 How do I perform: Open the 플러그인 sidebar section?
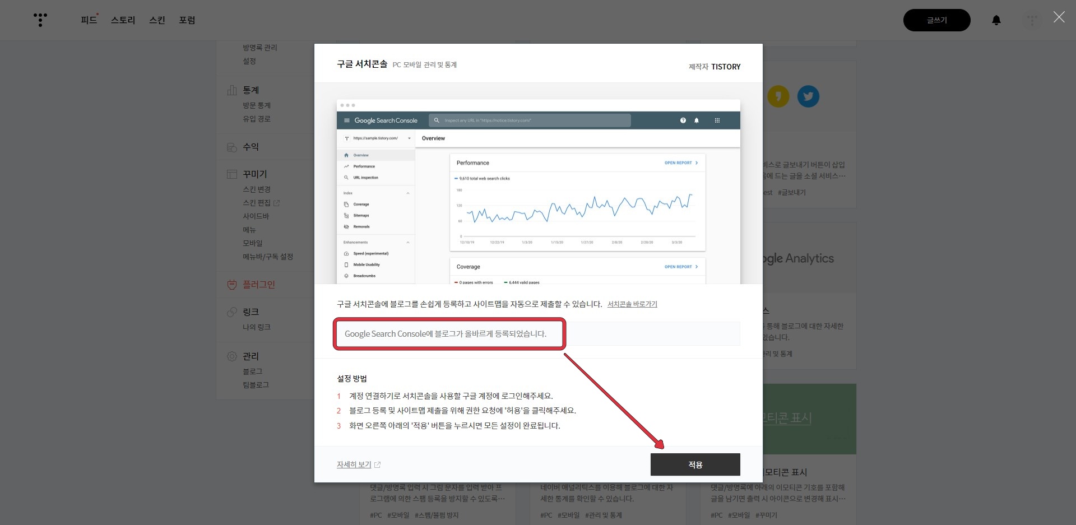[x=259, y=285]
